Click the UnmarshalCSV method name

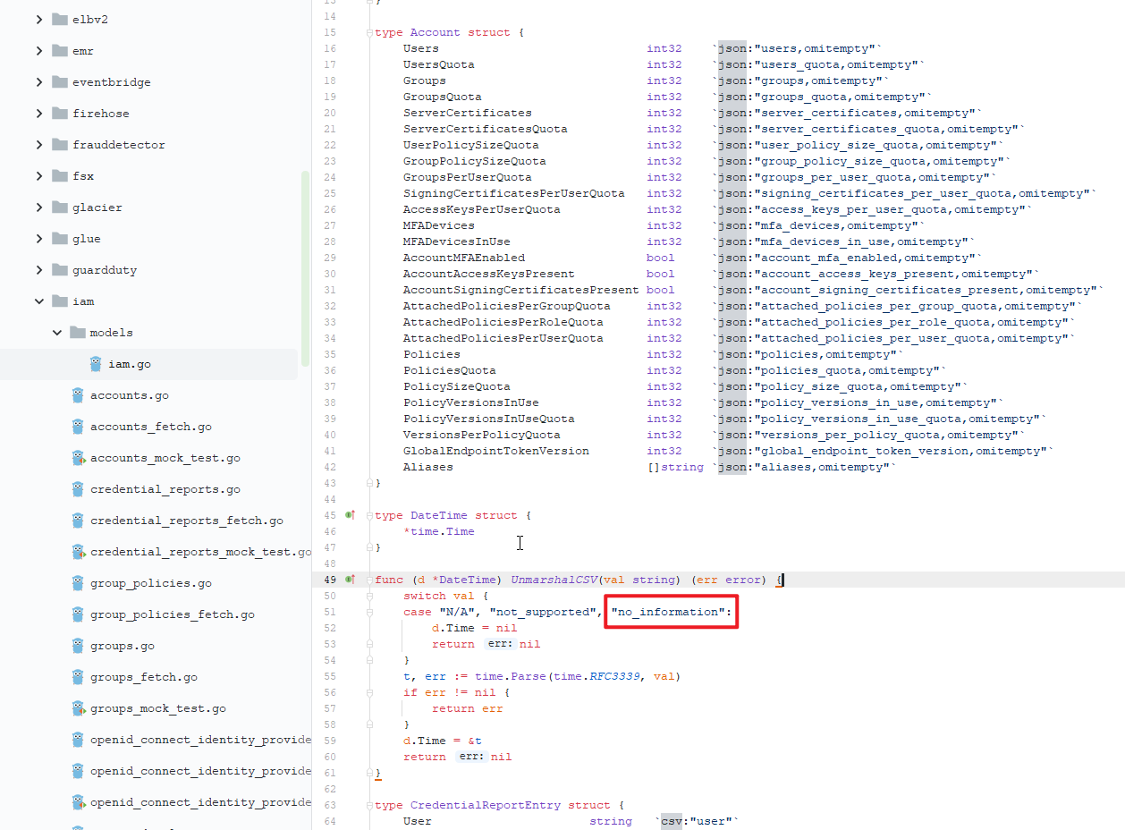554,580
